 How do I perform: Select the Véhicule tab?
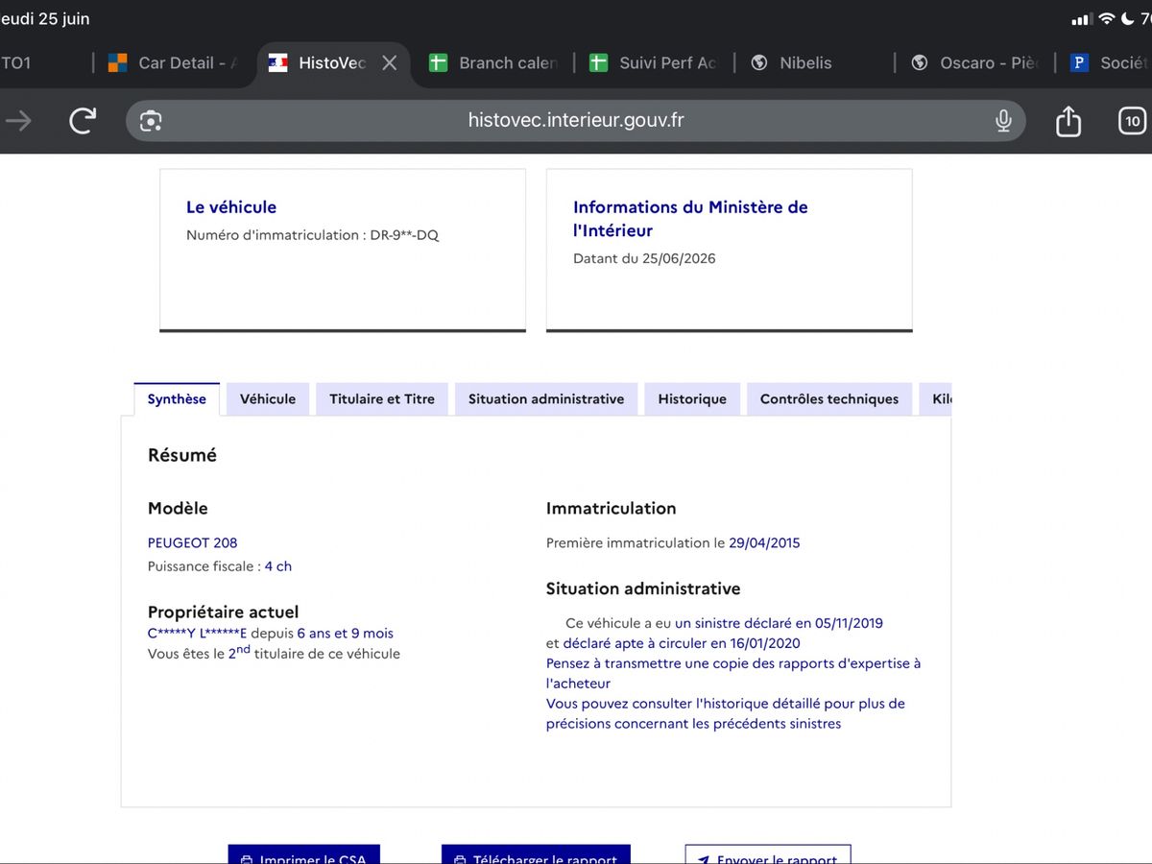point(268,399)
